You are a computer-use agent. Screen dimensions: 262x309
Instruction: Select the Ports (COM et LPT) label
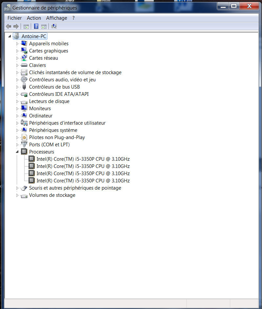pos(49,145)
